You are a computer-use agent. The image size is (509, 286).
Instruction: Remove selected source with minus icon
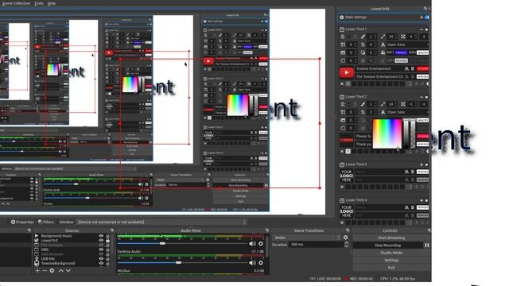[x=45, y=270]
